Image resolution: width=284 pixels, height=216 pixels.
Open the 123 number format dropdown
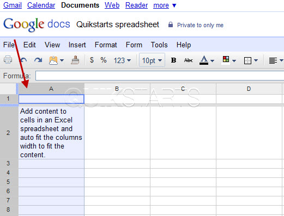pyautogui.click(x=122, y=60)
